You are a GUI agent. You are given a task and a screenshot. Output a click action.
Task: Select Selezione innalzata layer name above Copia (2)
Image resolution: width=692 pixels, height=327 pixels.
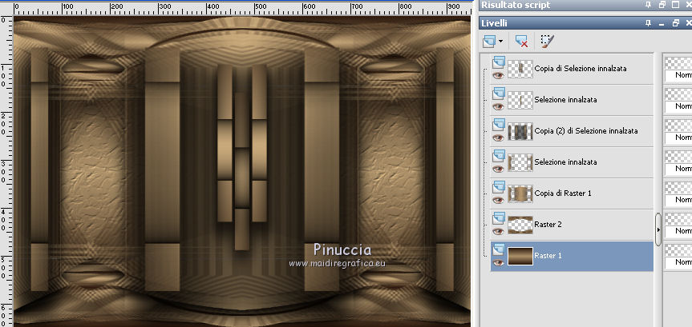566,100
